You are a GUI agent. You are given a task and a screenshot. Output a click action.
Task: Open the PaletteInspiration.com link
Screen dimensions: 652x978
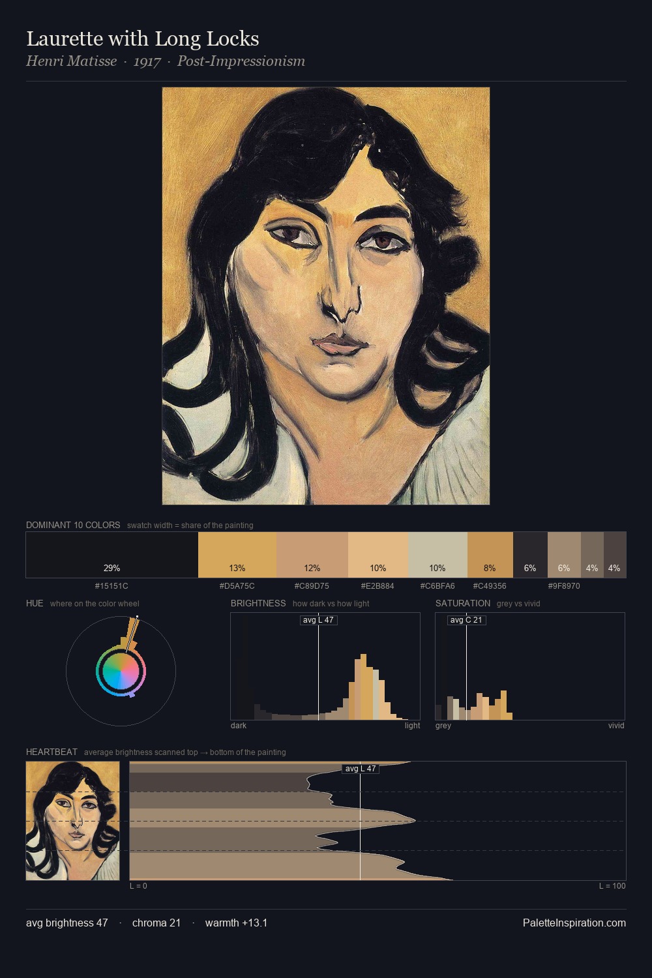click(574, 923)
